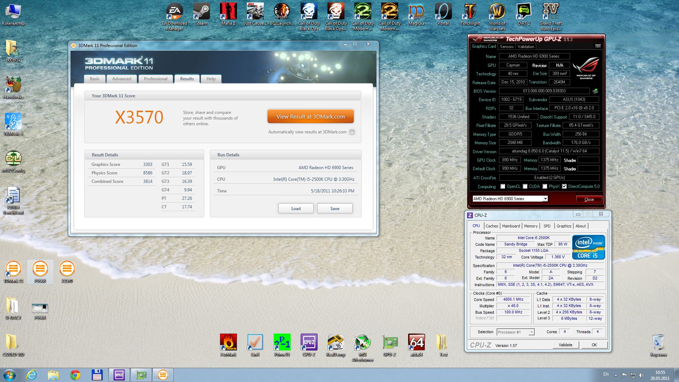Image resolution: width=679 pixels, height=382 pixels.
Task: Open Internet Explorer from the taskbar
Action: (31, 375)
